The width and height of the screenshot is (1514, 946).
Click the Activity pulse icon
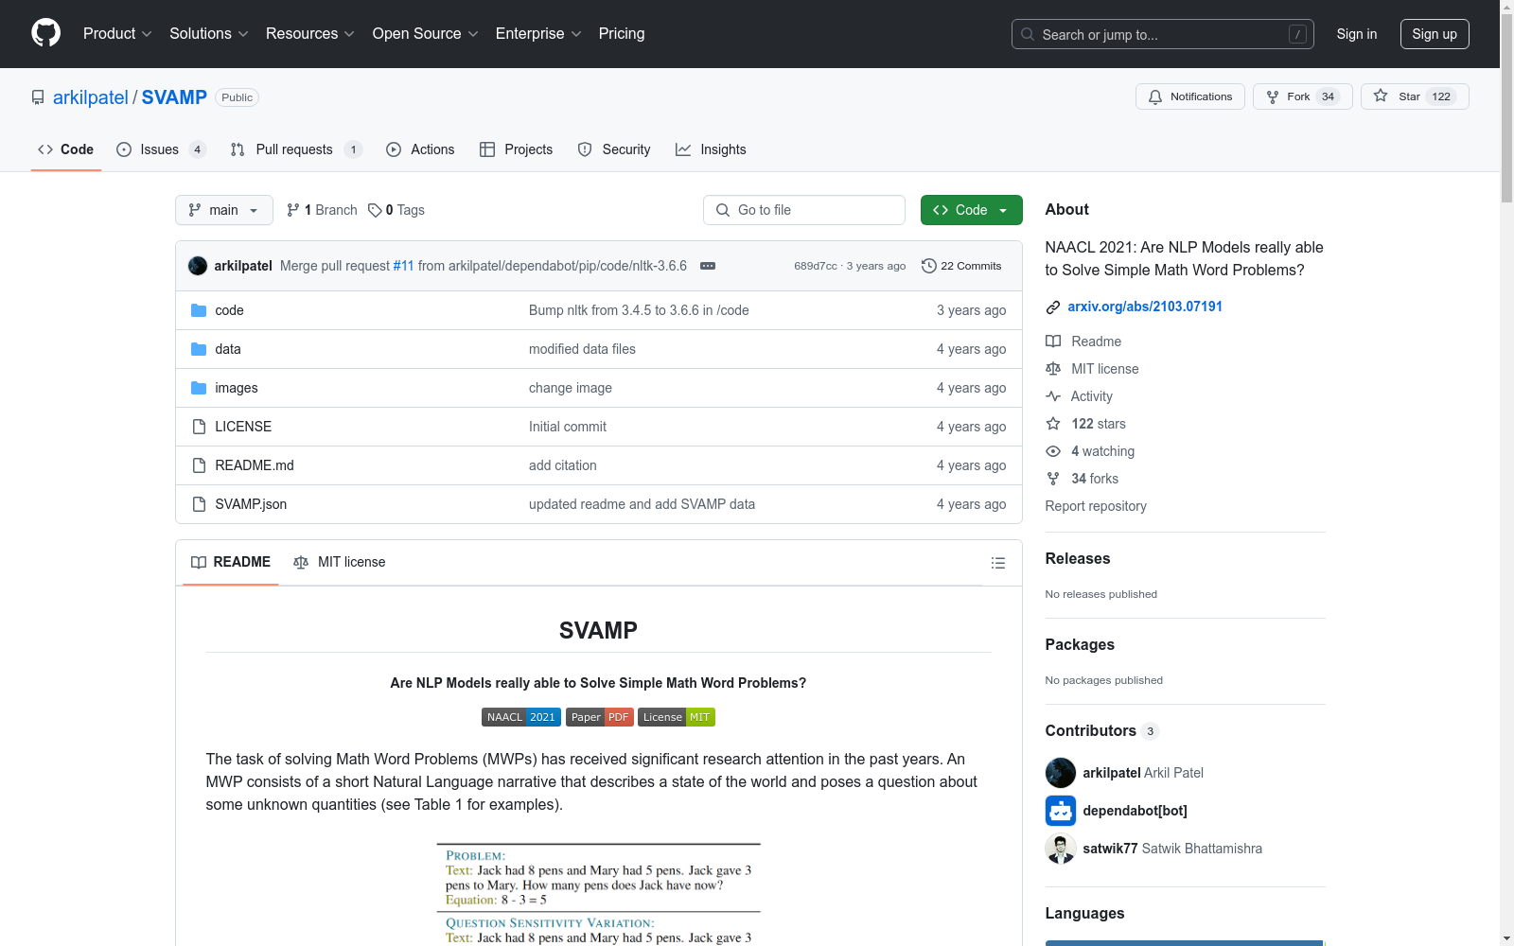[x=1052, y=396]
